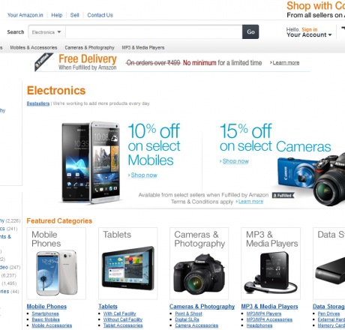Click the Go search button

pyautogui.click(x=250, y=31)
